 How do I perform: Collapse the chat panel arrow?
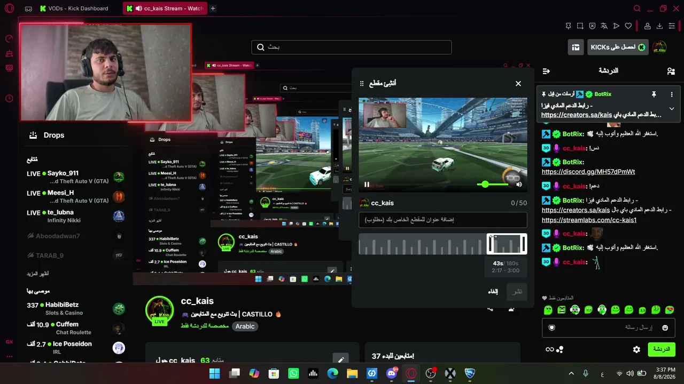tap(546, 71)
